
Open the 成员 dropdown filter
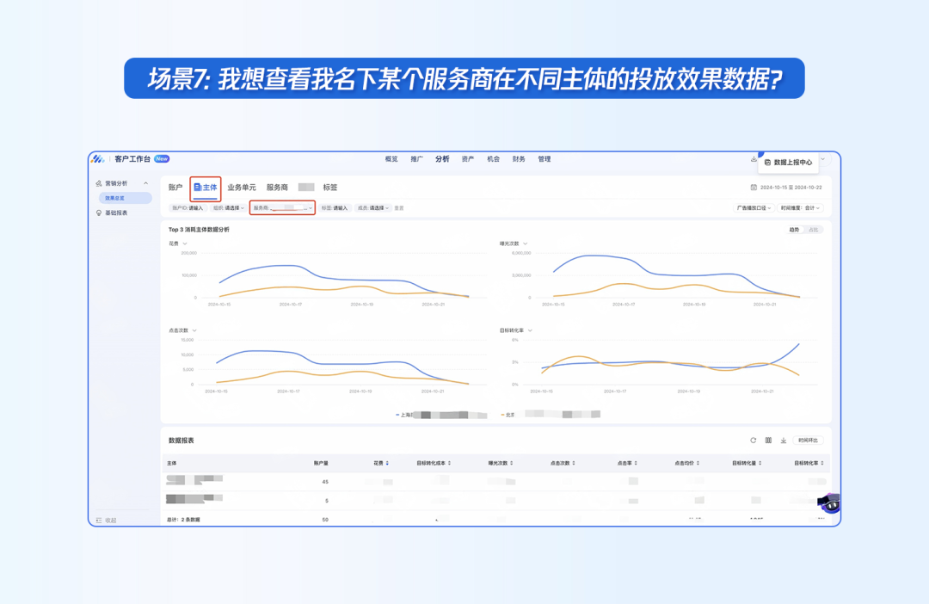373,208
